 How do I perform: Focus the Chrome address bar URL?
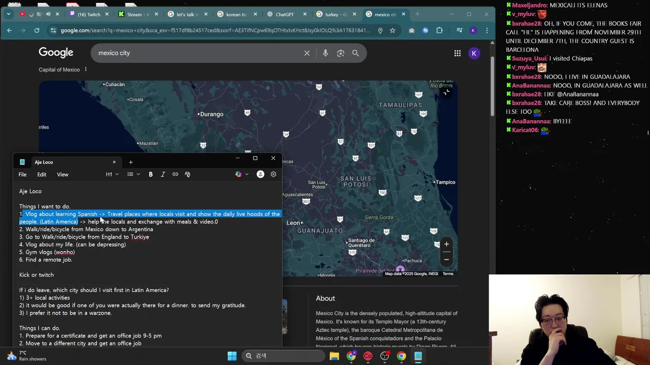(216, 30)
